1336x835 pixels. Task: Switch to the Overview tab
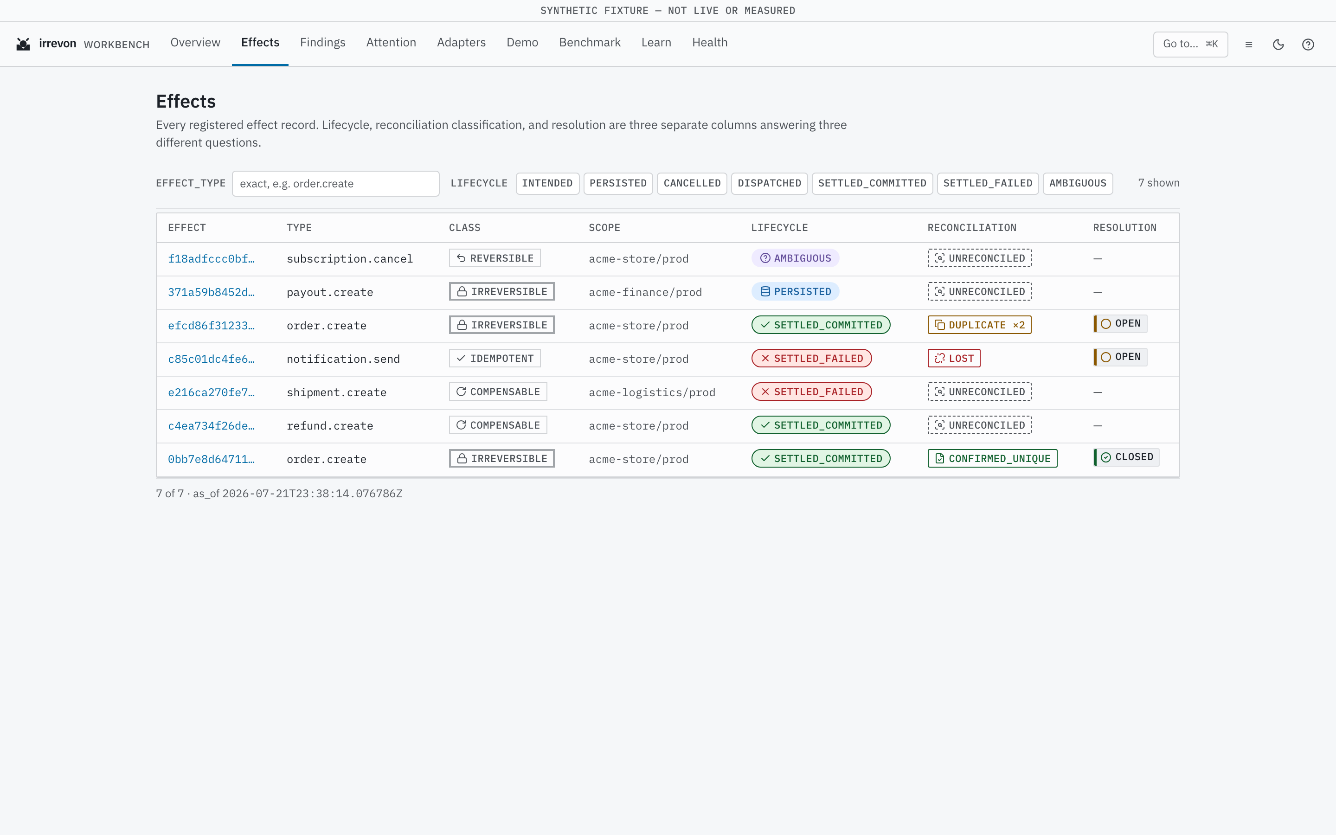pyautogui.click(x=195, y=43)
